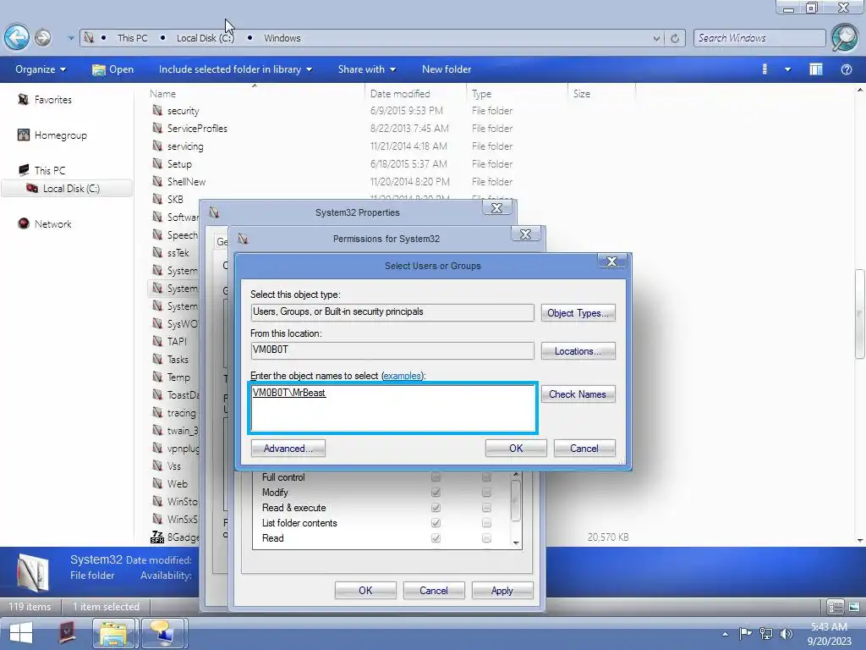Open the Windows Start button
Image resolution: width=866 pixels, height=650 pixels.
pos(20,633)
